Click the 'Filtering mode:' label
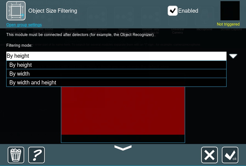 click(x=19, y=45)
